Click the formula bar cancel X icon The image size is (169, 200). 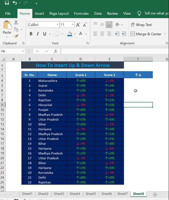pos(37,51)
